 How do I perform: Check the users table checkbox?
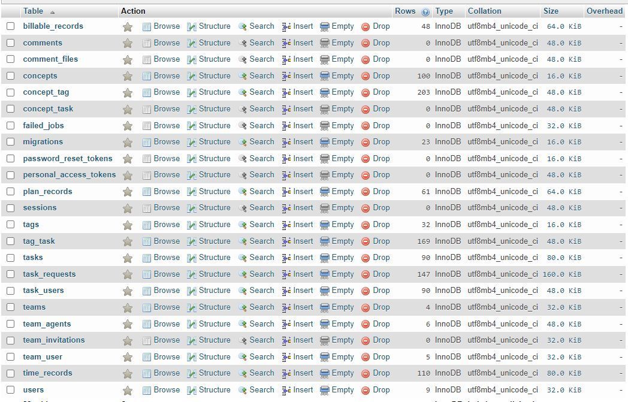point(11,389)
